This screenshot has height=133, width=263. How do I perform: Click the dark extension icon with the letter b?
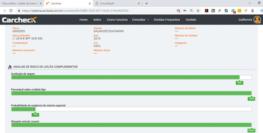213,11
